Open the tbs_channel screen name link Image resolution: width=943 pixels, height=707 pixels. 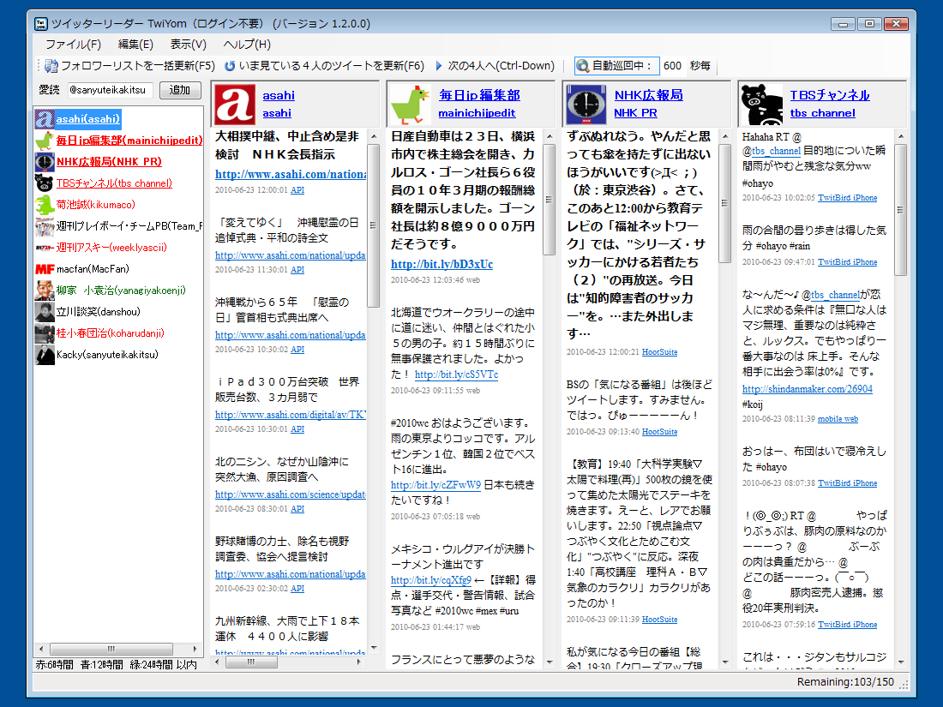click(823, 113)
